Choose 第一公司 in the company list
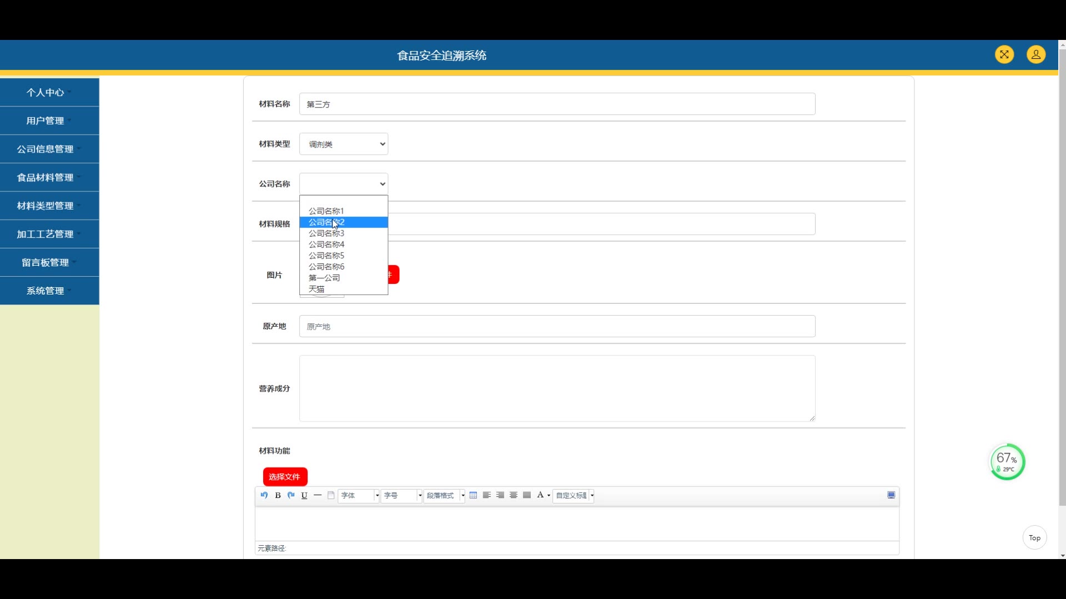1066x599 pixels. coord(344,278)
